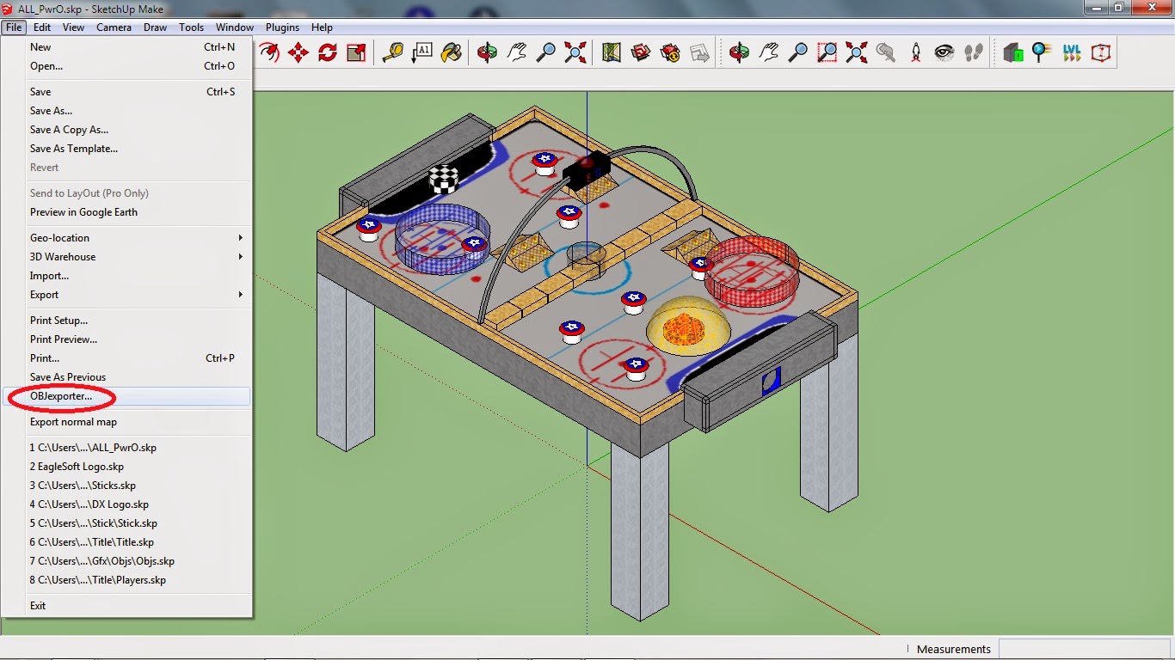This screenshot has height=660, width=1175.
Task: Choose Save As Previous entry
Action: [x=126, y=377]
